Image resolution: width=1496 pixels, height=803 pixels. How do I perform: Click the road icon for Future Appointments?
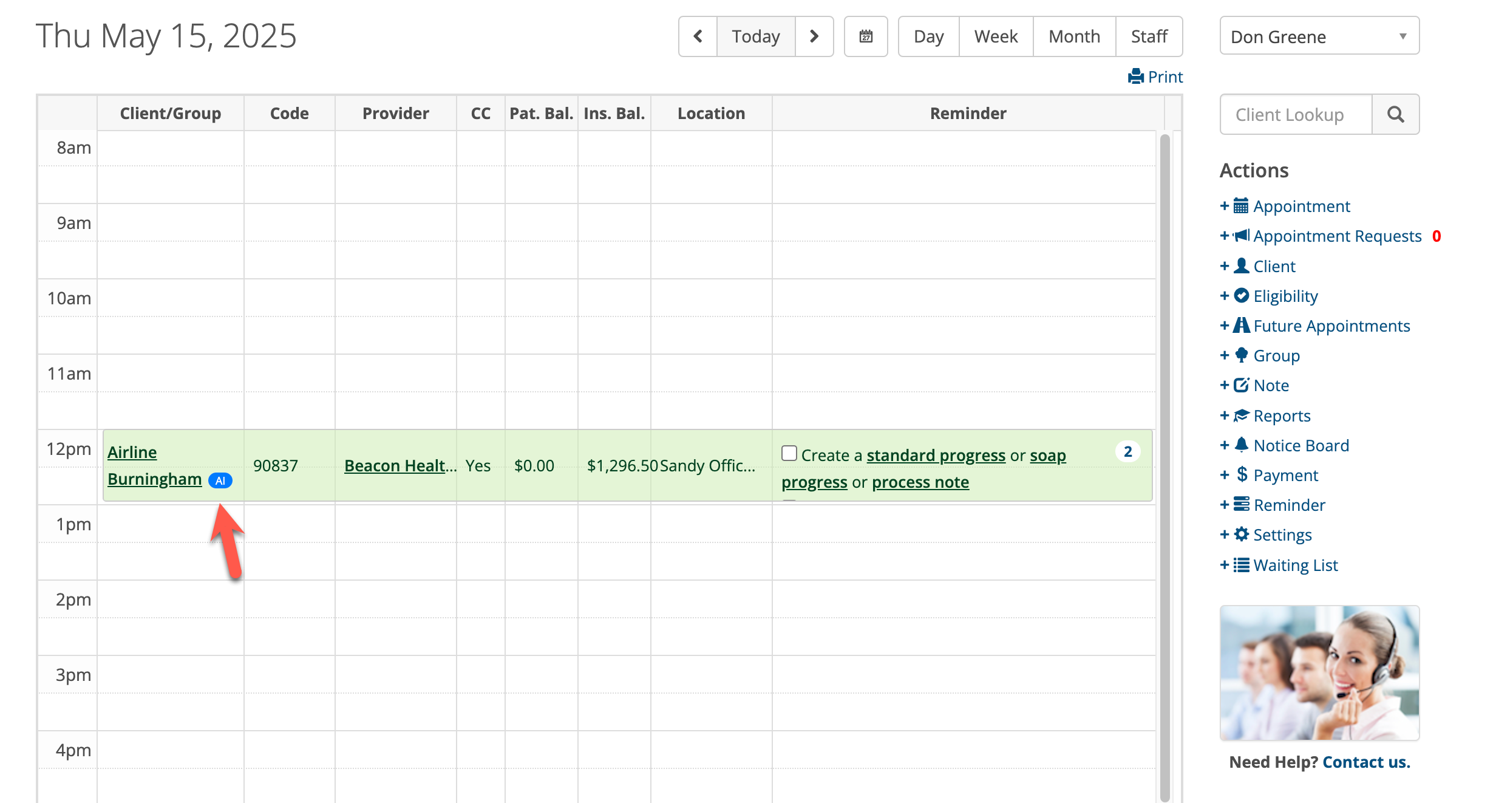point(1242,326)
